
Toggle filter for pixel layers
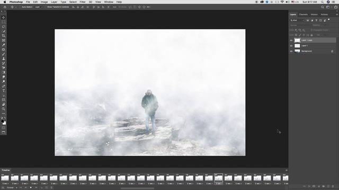click(x=308, y=20)
